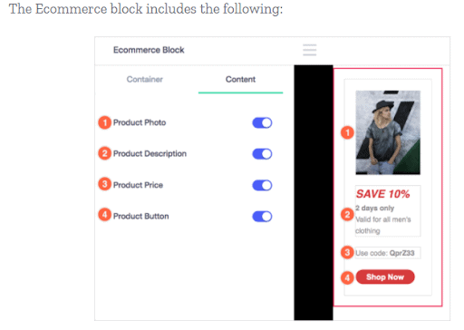The width and height of the screenshot is (464, 330).
Task: Click orange badge 4 beside Product Button label
Action: 104,215
